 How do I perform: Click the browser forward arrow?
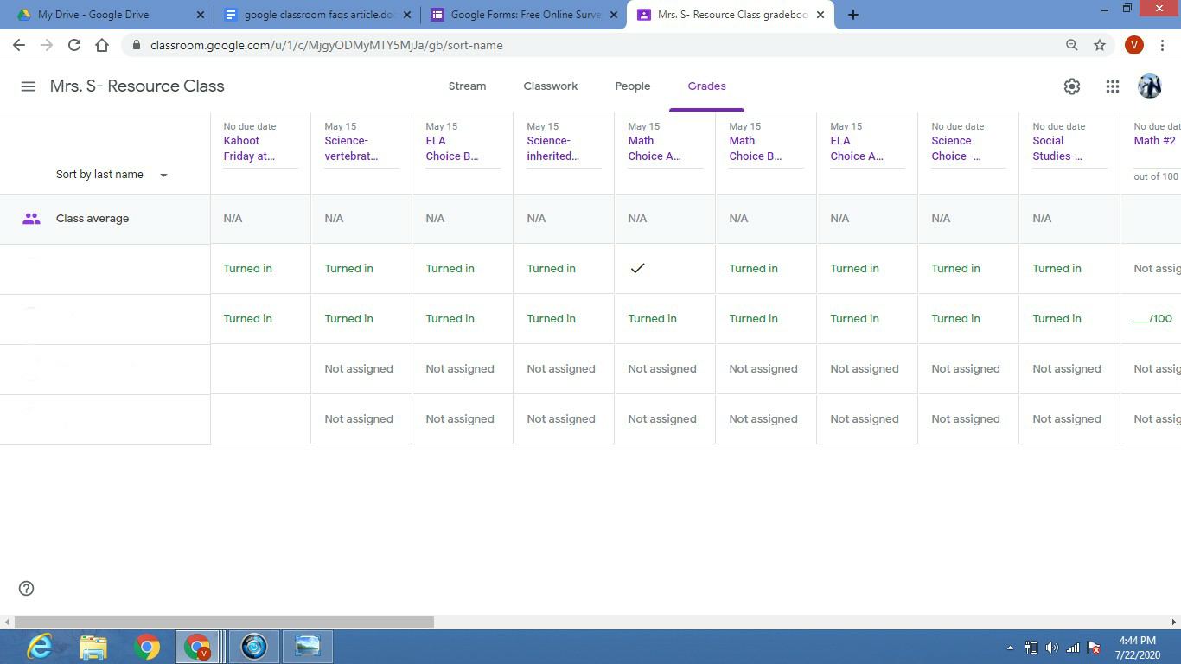tap(47, 45)
